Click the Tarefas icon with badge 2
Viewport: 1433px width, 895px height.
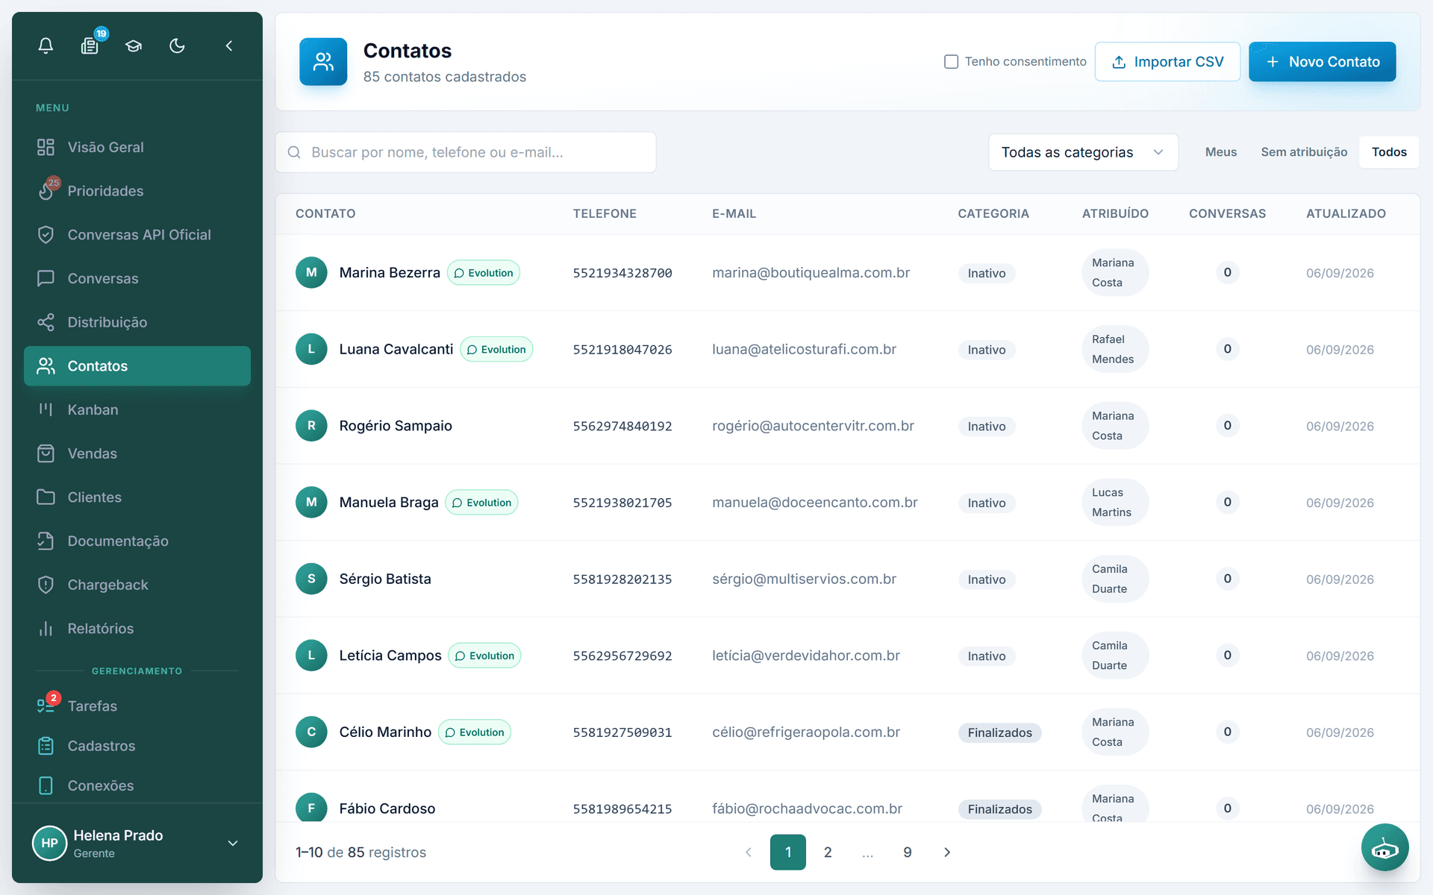tap(47, 705)
